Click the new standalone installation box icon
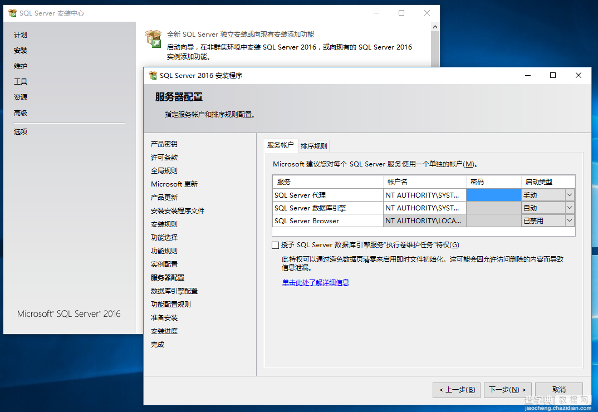Viewport: 598px width, 412px height. click(153, 39)
